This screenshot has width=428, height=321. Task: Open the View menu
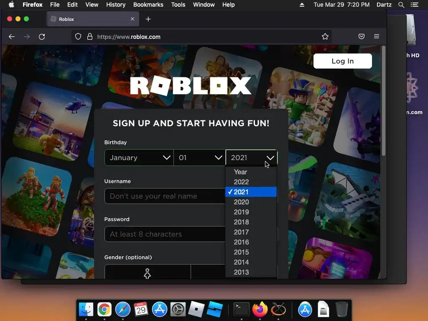[92, 5]
